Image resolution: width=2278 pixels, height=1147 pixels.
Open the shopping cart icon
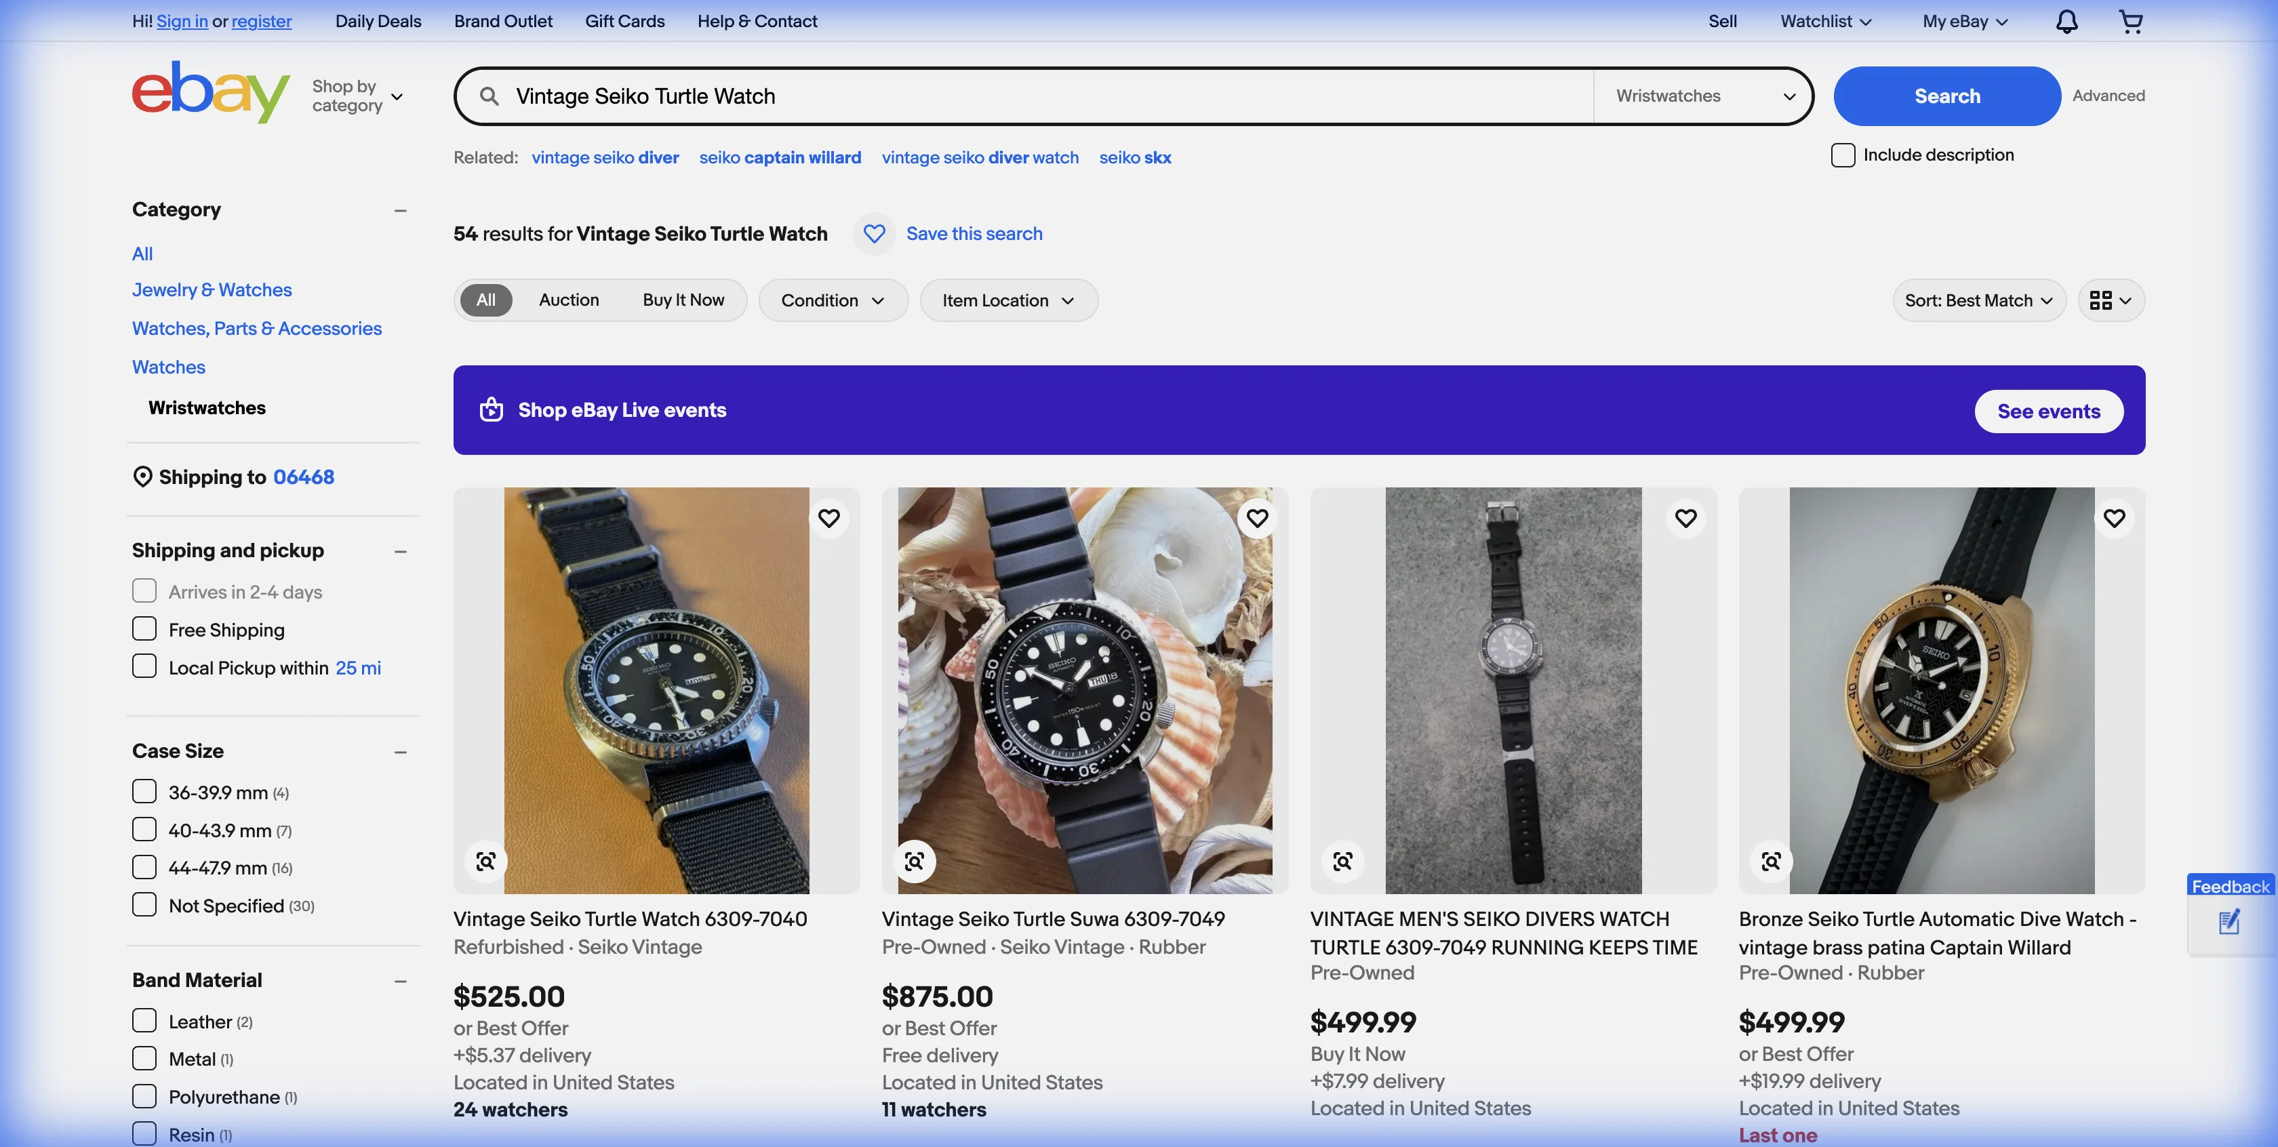(x=2131, y=20)
